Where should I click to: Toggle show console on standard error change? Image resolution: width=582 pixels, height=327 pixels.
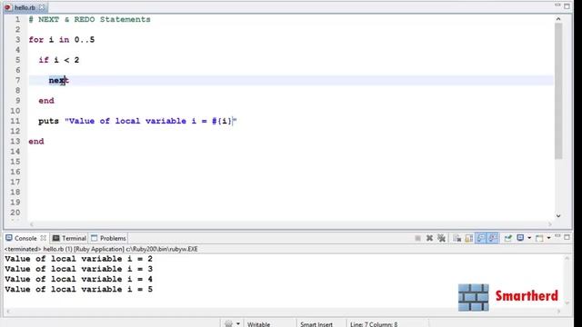493,238
